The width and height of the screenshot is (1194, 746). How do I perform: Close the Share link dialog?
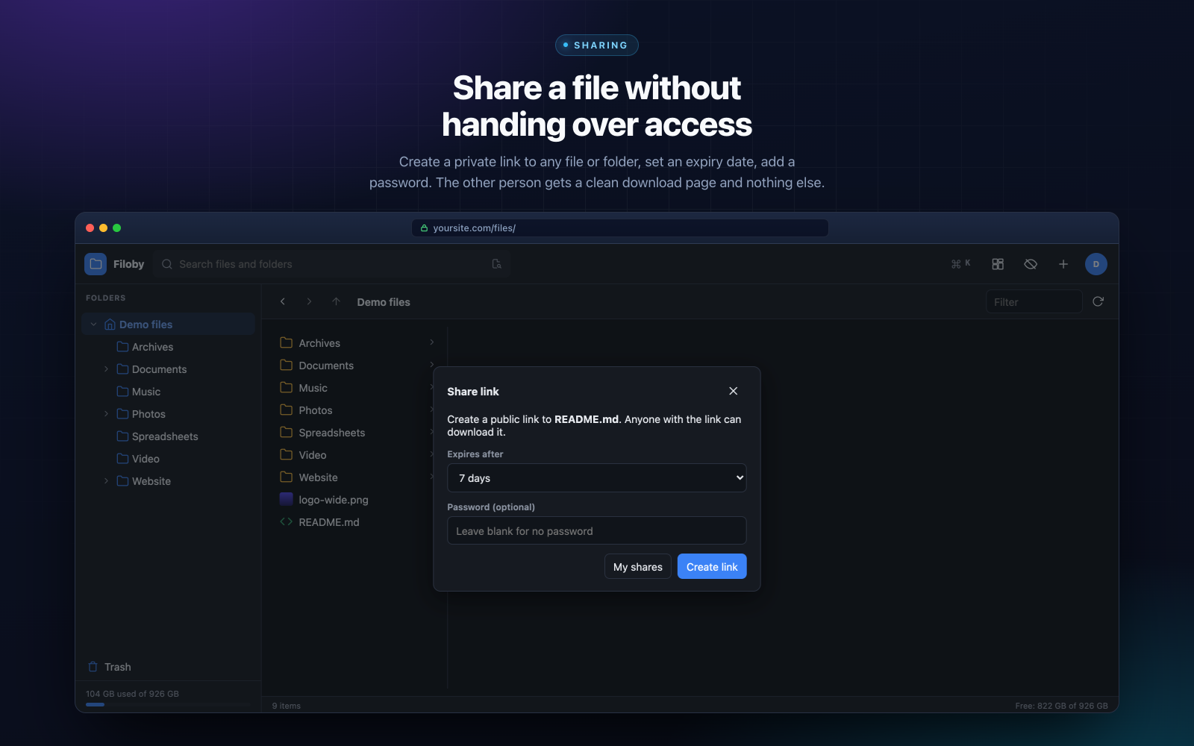click(734, 391)
